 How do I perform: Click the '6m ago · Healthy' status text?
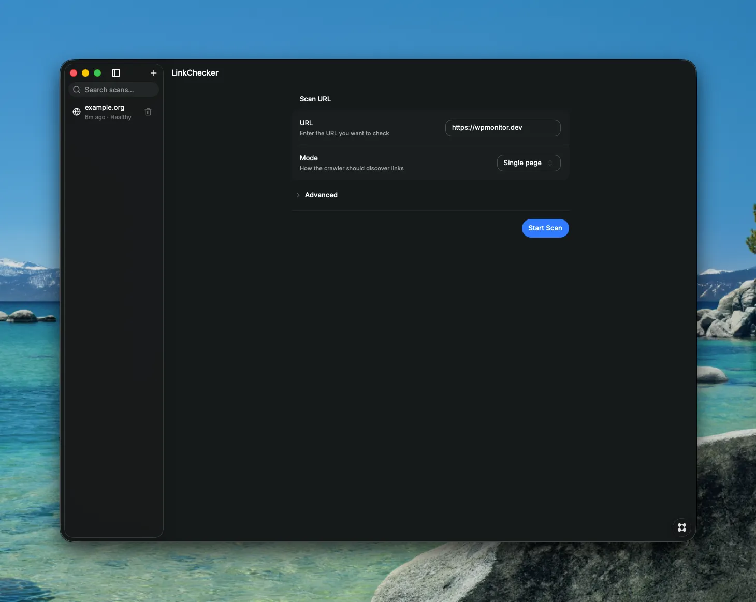(108, 118)
